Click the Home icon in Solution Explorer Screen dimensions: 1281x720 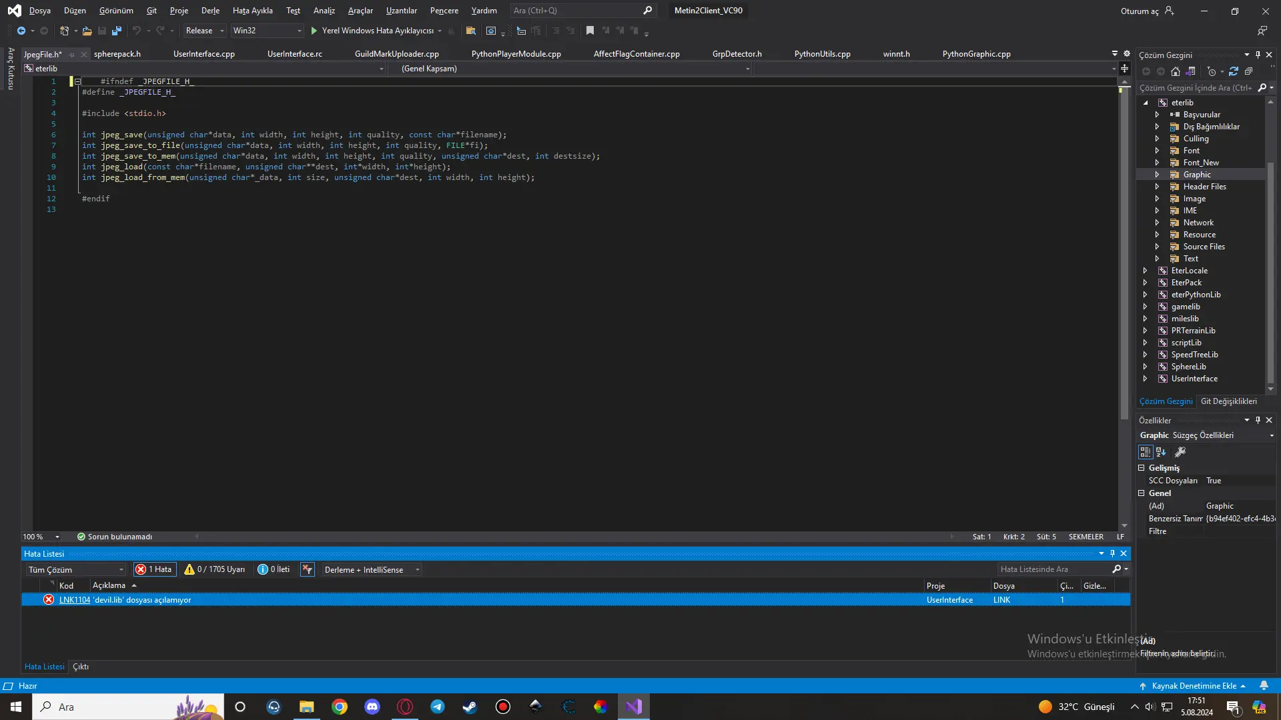point(1176,71)
